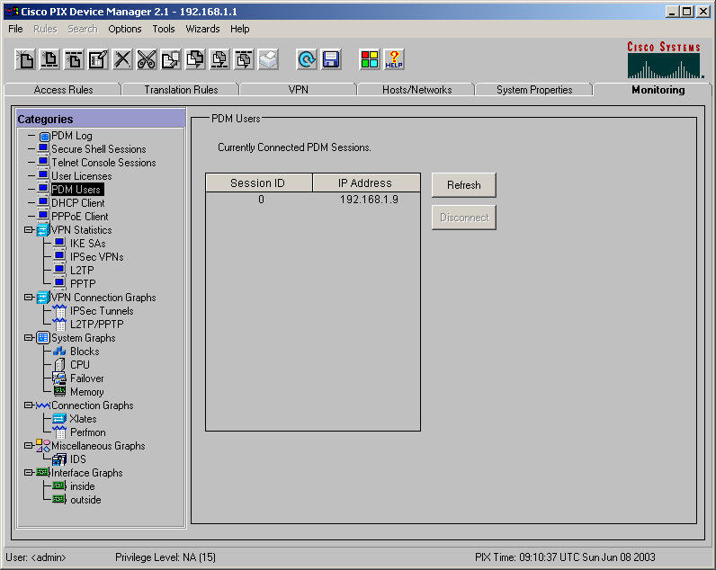The width and height of the screenshot is (716, 570).
Task: Collapse the Interface Graphs tree node
Action: (29, 472)
